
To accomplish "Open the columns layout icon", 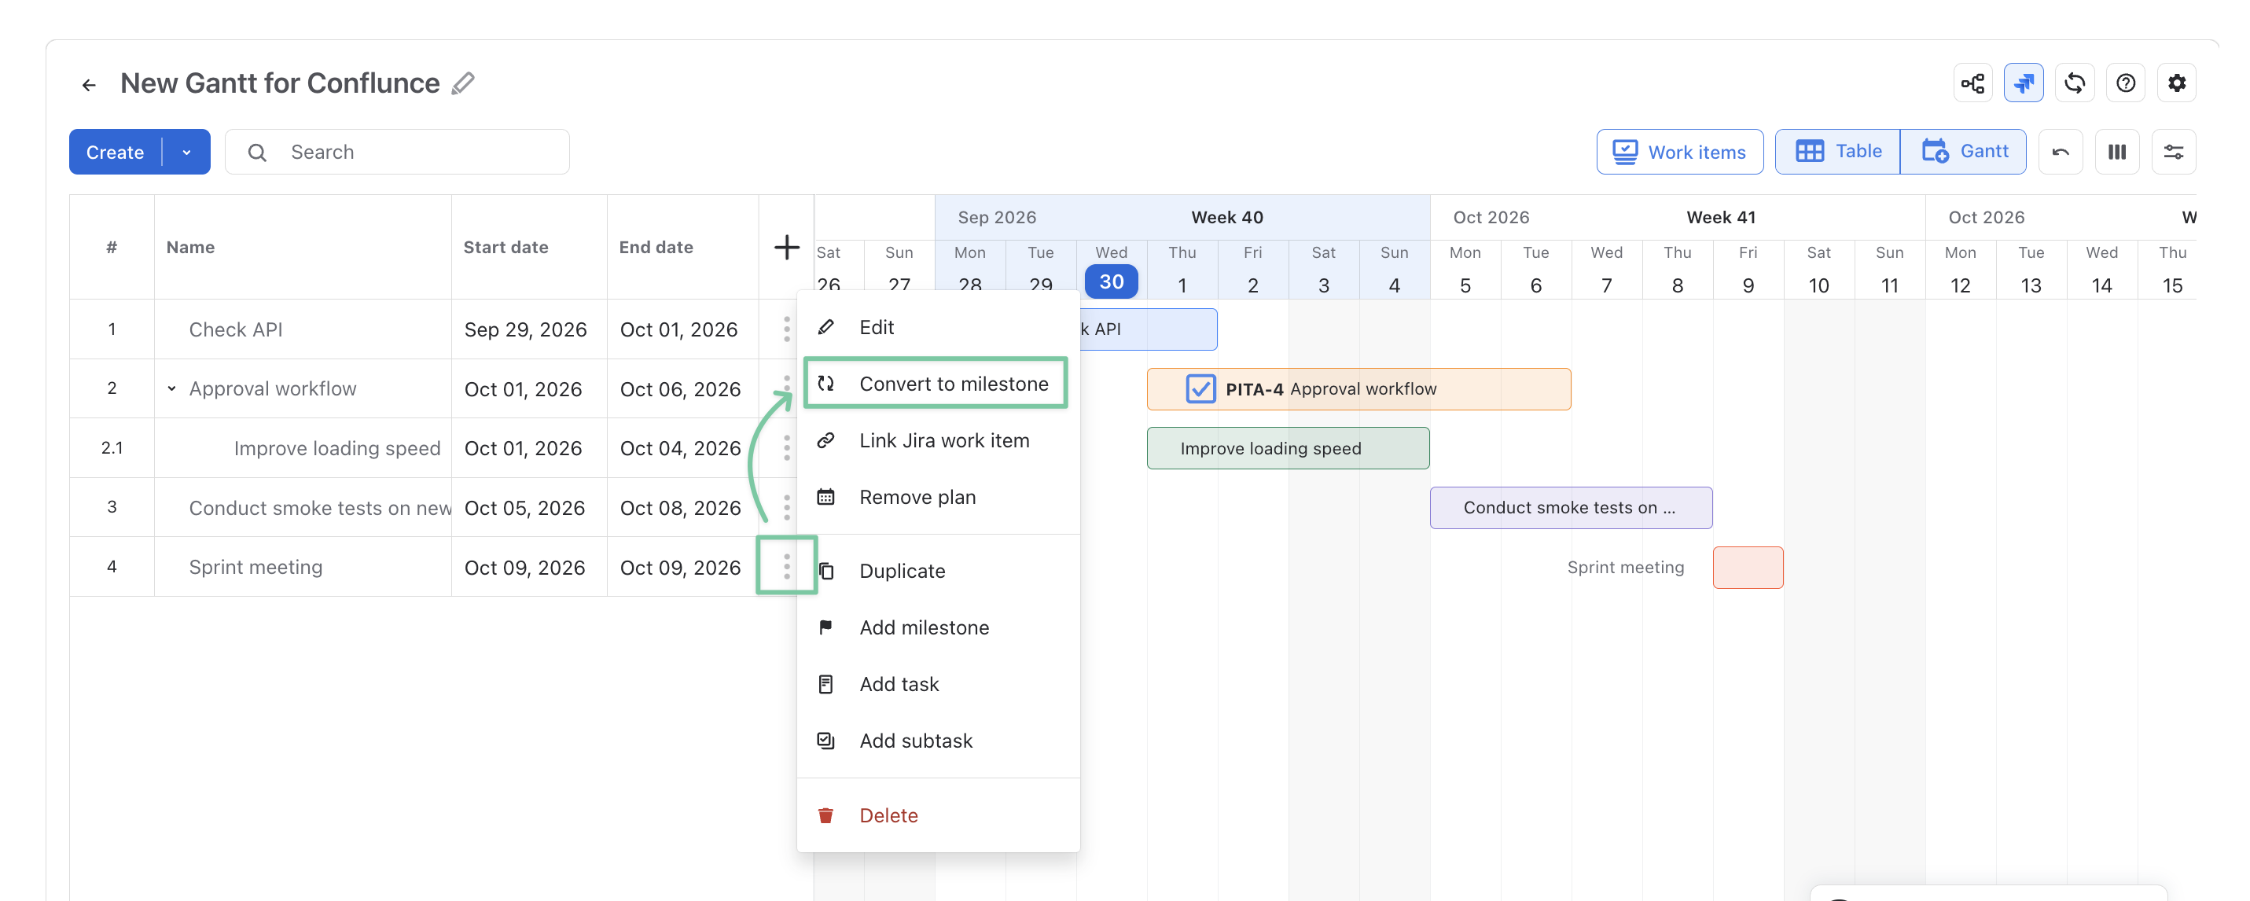I will (x=2117, y=152).
